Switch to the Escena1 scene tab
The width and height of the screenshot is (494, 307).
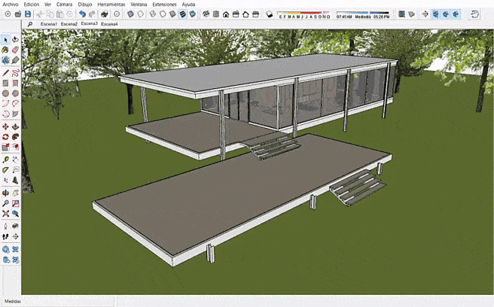tap(49, 24)
